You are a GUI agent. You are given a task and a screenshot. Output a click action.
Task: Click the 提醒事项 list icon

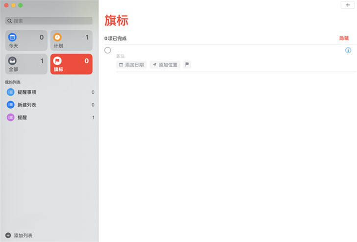11,92
